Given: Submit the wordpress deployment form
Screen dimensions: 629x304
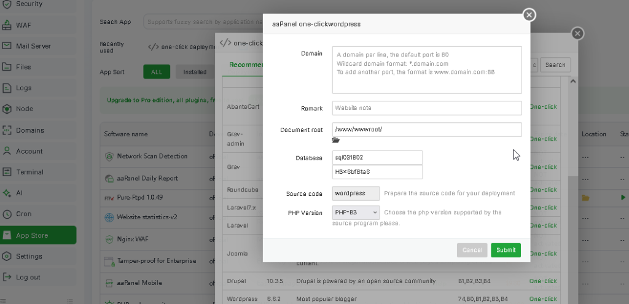Looking at the screenshot, I should [506, 250].
